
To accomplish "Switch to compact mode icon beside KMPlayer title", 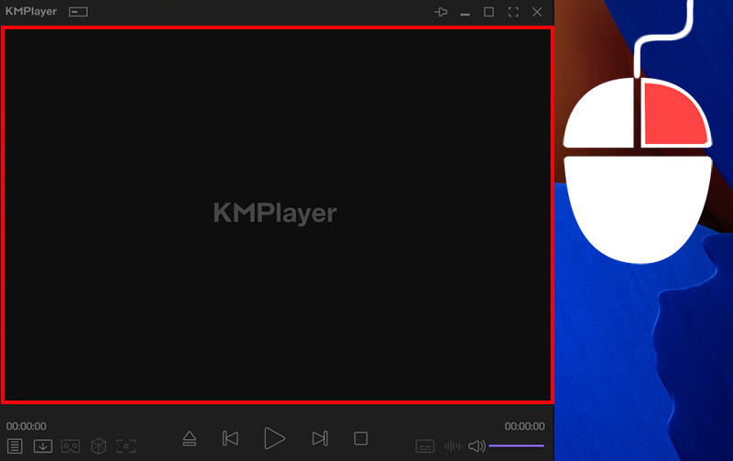I will (x=78, y=12).
